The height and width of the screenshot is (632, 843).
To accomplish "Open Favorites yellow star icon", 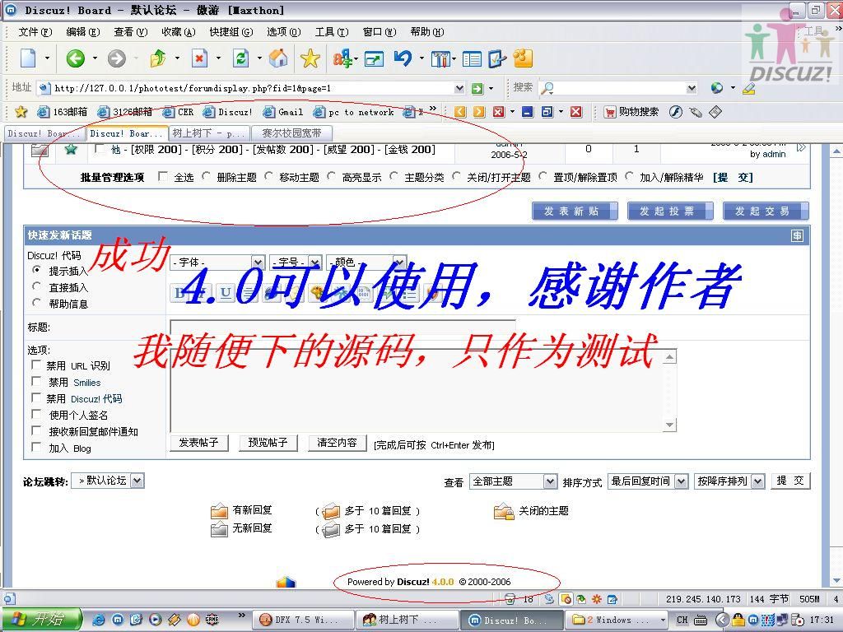I will 310,58.
